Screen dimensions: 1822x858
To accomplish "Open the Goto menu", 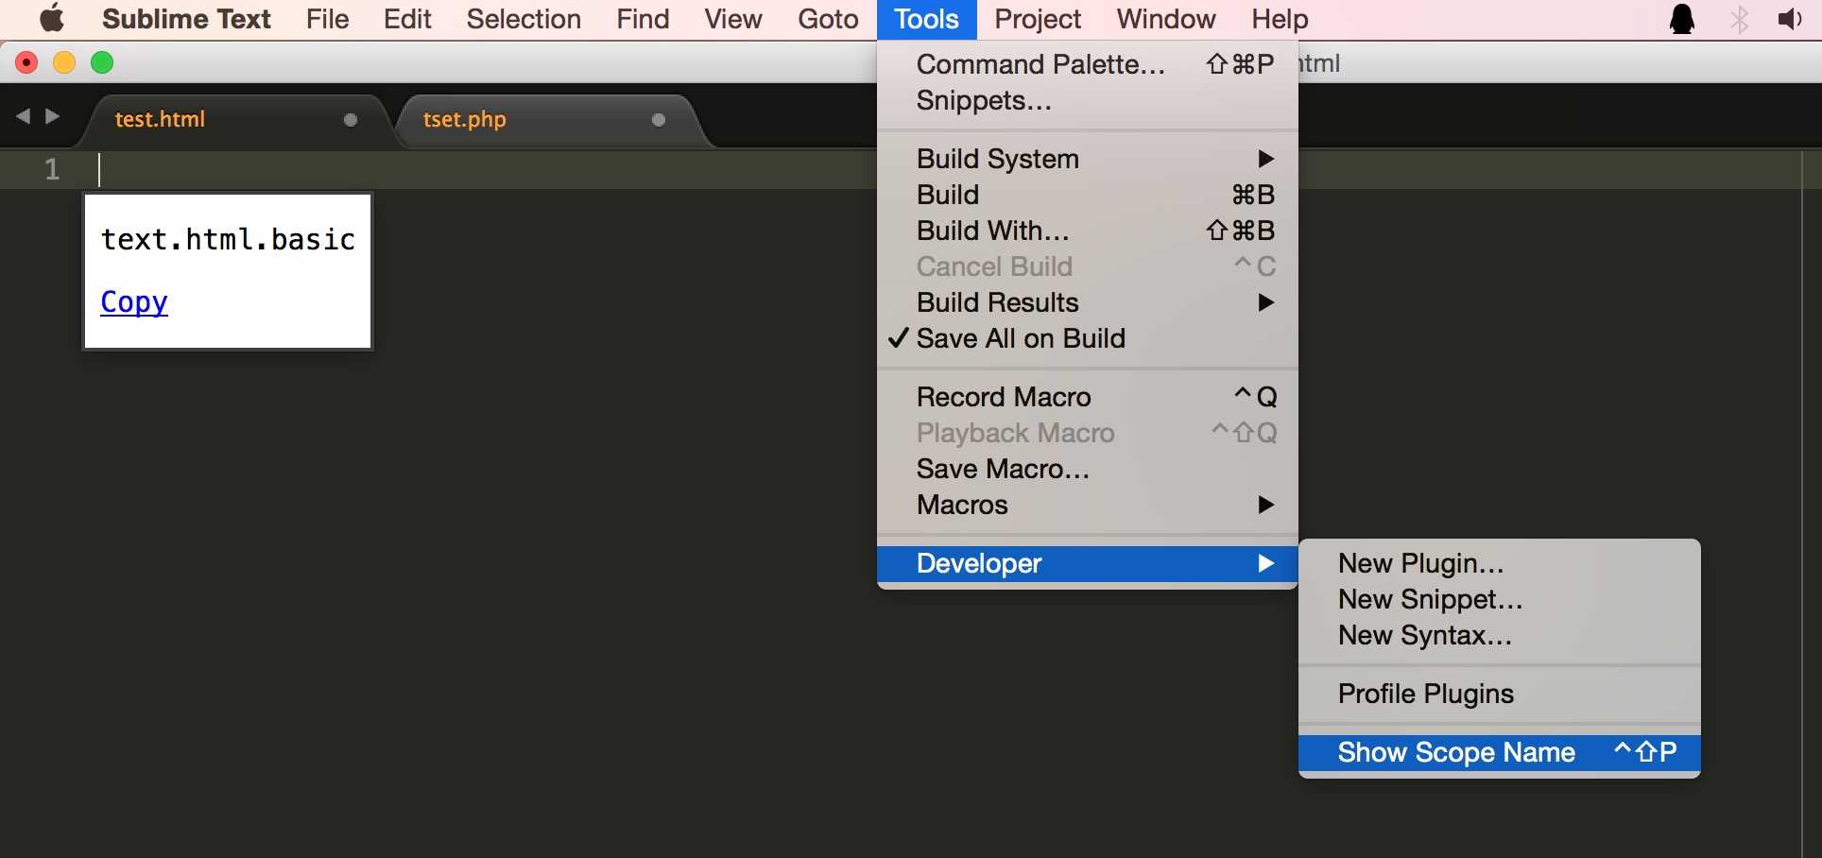I will pyautogui.click(x=828, y=19).
